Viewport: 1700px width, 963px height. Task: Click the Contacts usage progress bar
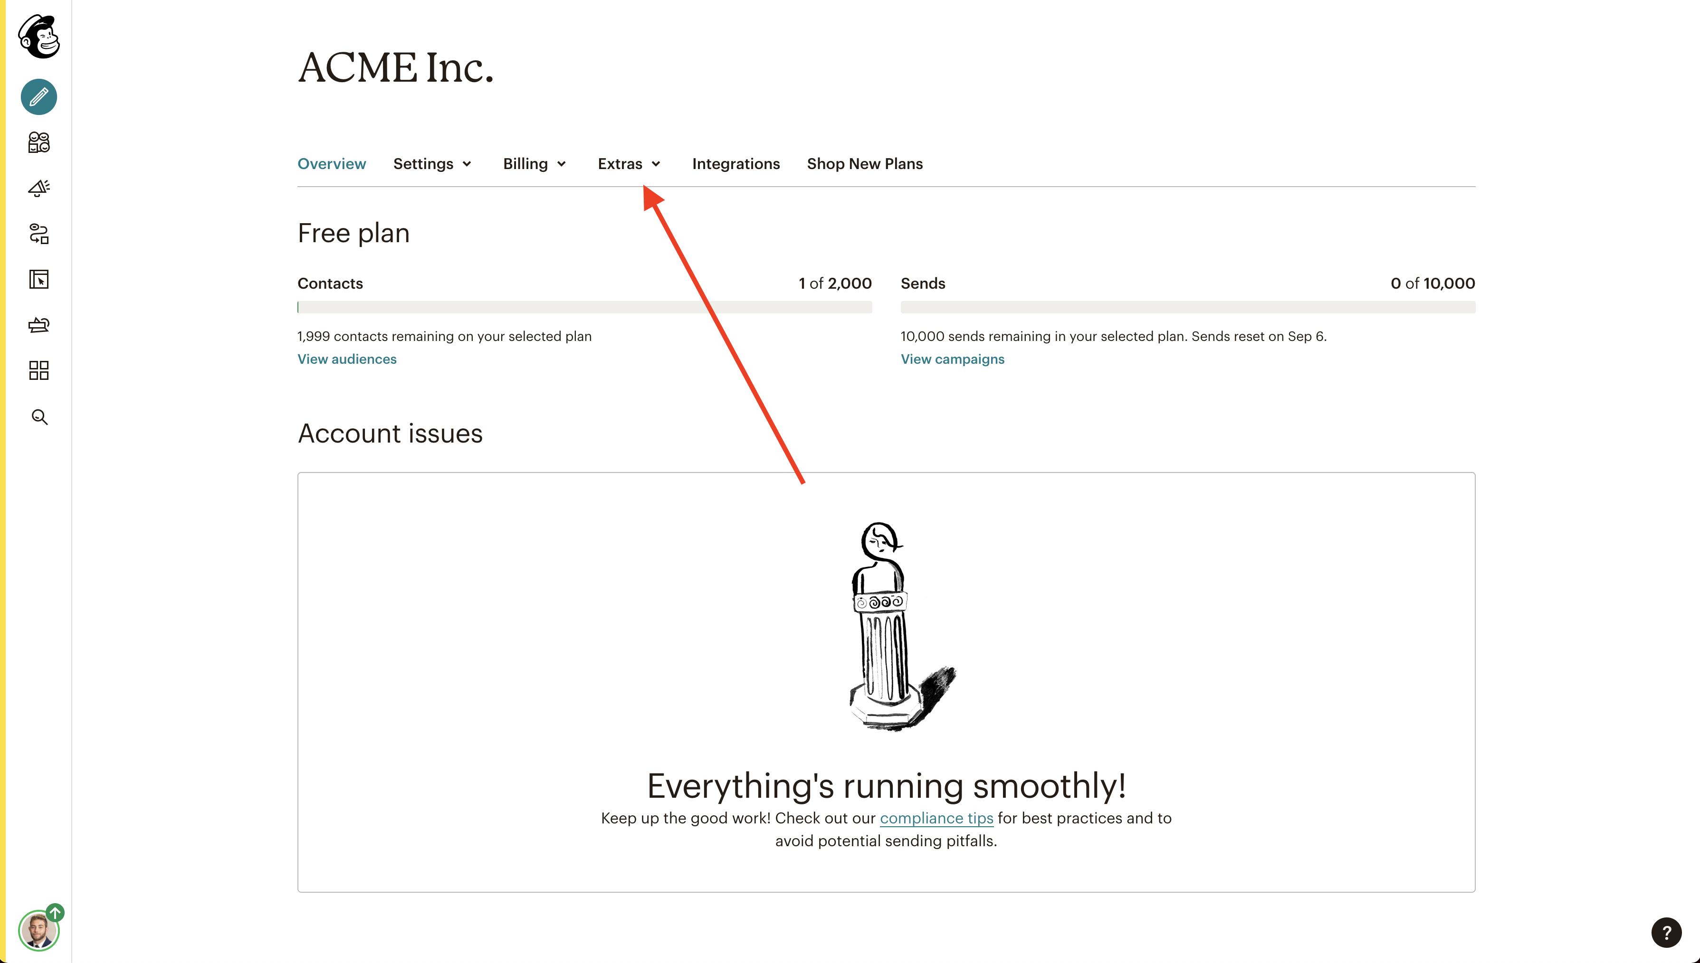585,307
